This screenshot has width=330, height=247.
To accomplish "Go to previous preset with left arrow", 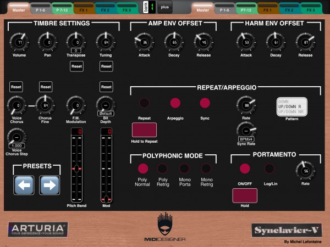I will [24, 186].
